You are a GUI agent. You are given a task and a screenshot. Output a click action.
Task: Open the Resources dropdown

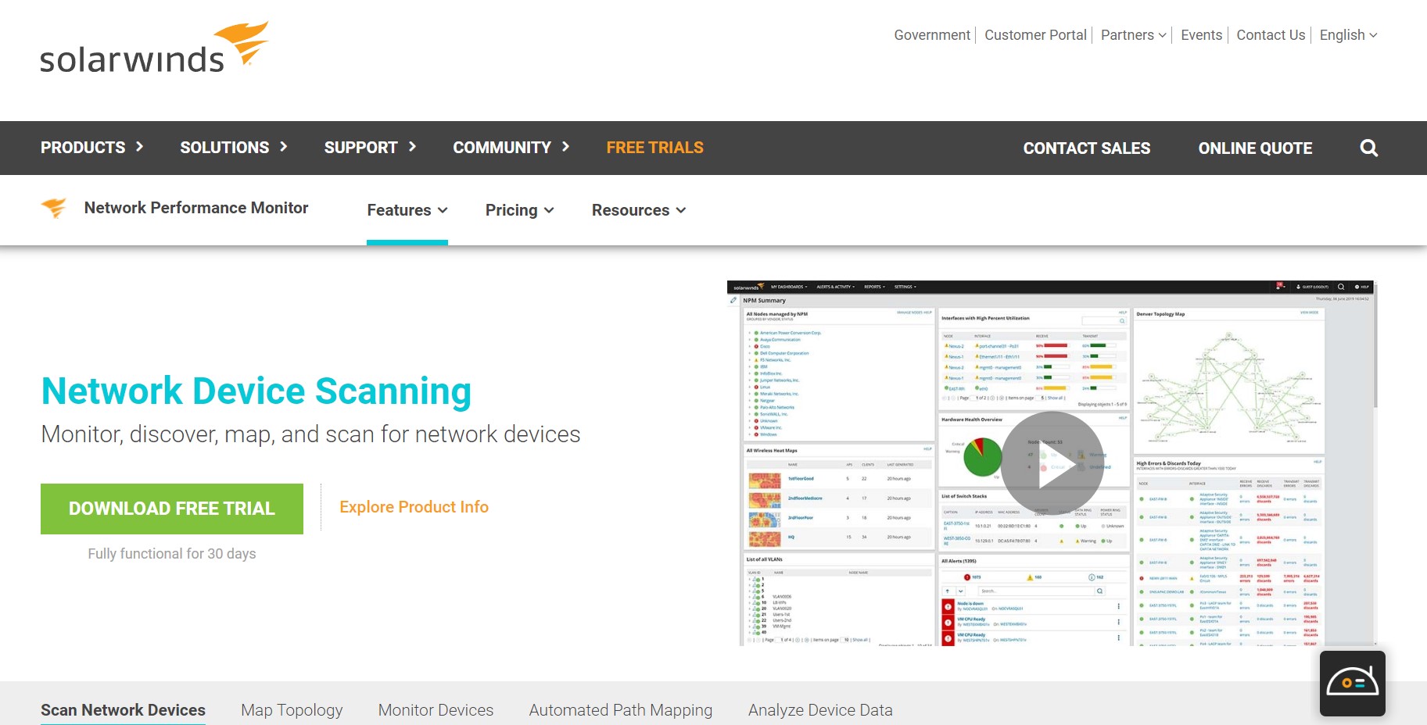click(x=639, y=210)
